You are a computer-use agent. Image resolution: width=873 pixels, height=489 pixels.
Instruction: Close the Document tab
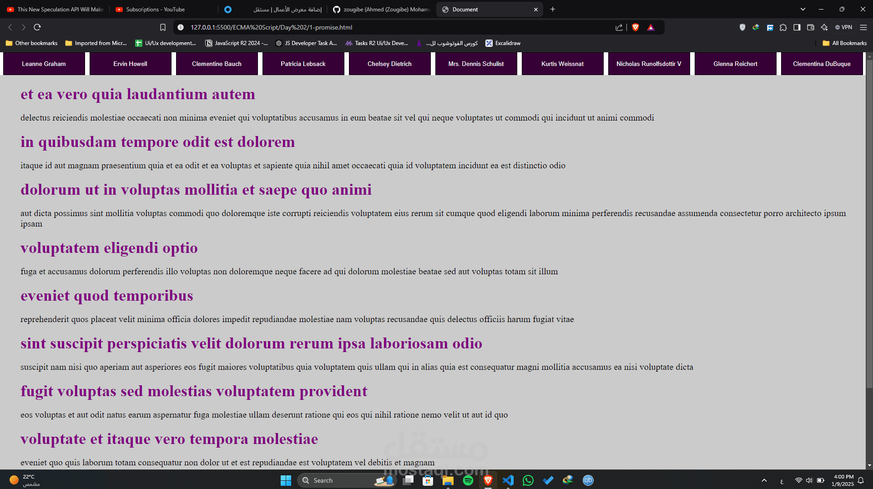click(536, 10)
